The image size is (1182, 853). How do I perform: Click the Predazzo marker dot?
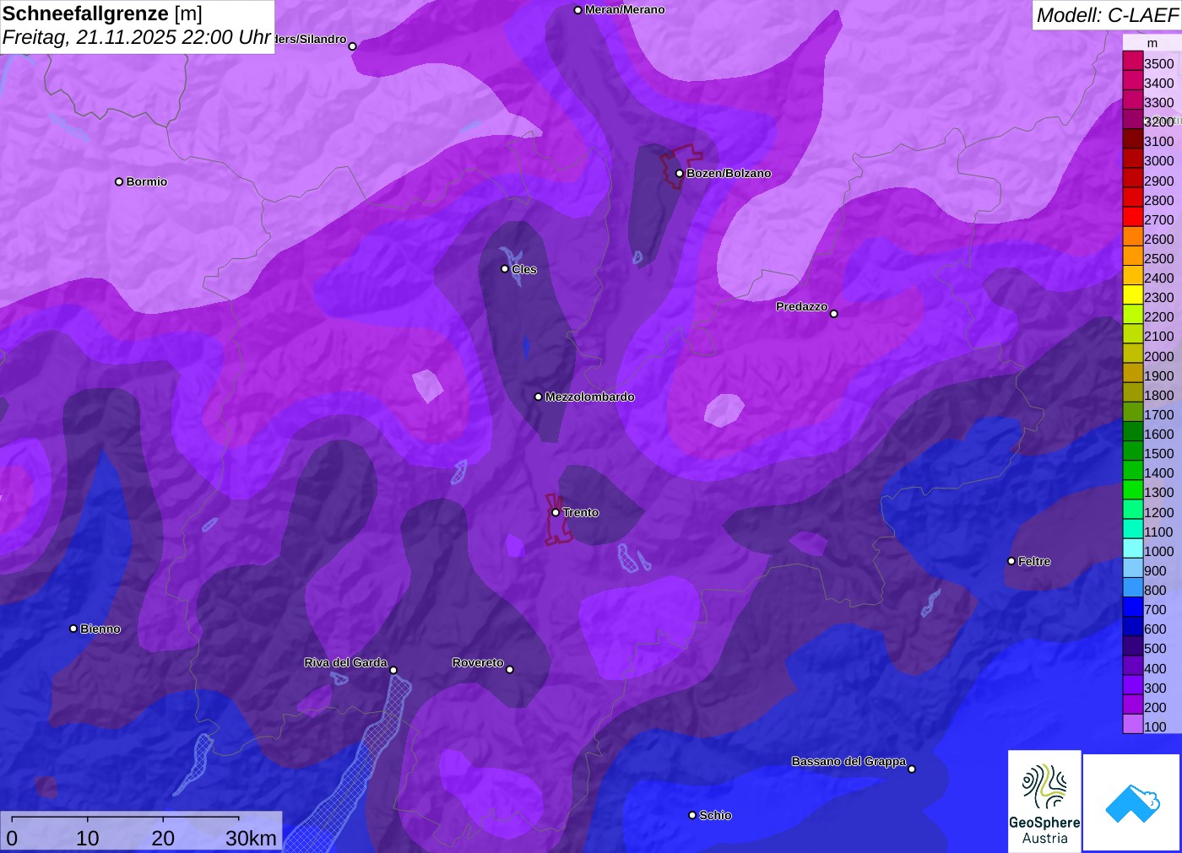click(834, 314)
